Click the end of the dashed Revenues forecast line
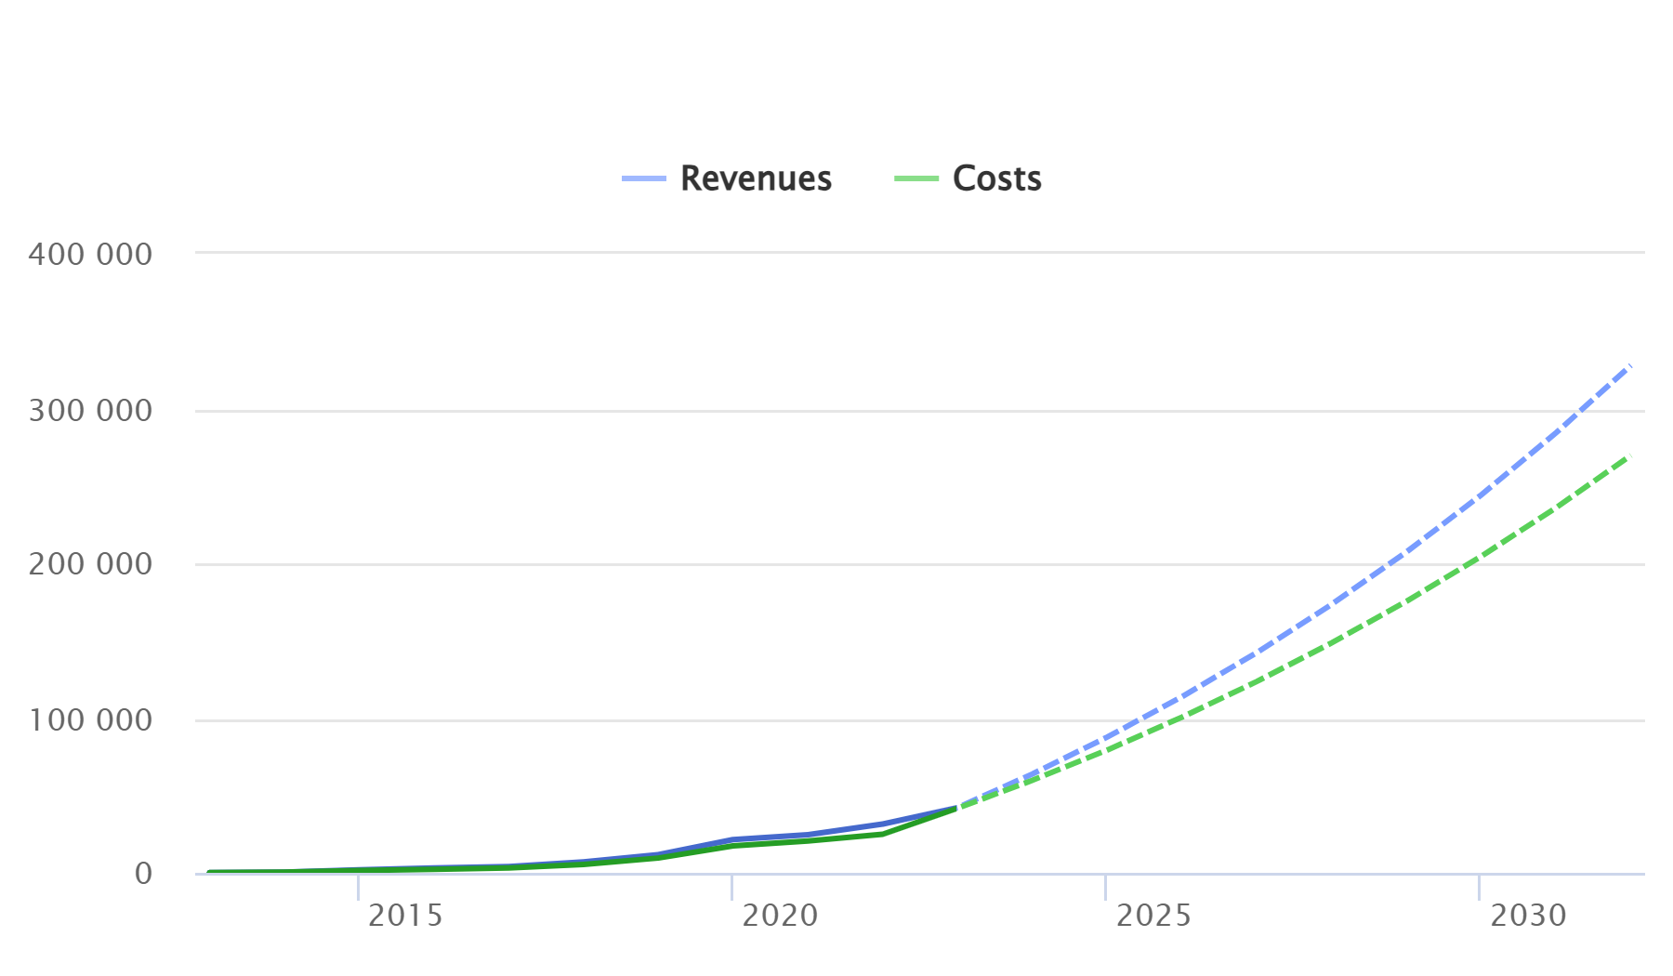 [x=1628, y=367]
